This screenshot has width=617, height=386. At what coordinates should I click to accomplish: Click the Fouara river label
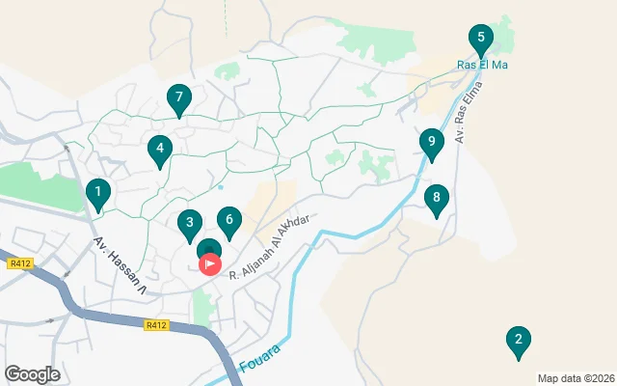pos(259,358)
